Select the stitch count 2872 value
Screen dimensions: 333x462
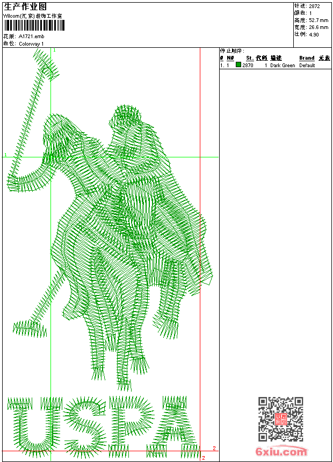314,6
